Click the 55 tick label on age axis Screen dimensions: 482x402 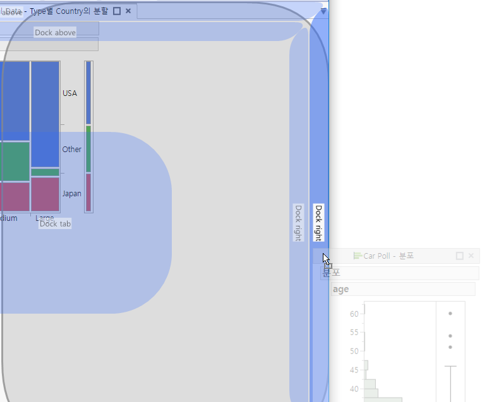(354, 333)
